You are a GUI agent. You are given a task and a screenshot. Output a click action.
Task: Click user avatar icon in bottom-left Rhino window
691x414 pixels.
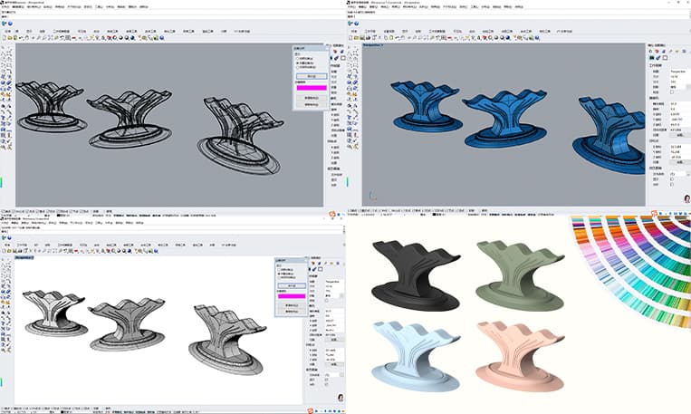[341, 398]
